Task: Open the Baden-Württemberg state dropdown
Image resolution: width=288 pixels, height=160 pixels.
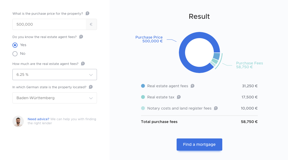Action: pyautogui.click(x=55, y=98)
